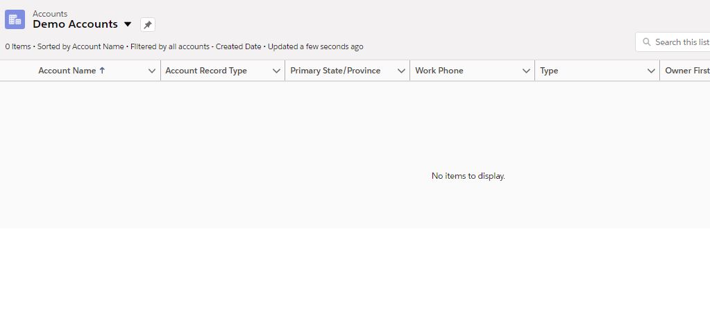This screenshot has width=710, height=318.
Task: Expand the Work Phone column chevron
Action: (526, 71)
